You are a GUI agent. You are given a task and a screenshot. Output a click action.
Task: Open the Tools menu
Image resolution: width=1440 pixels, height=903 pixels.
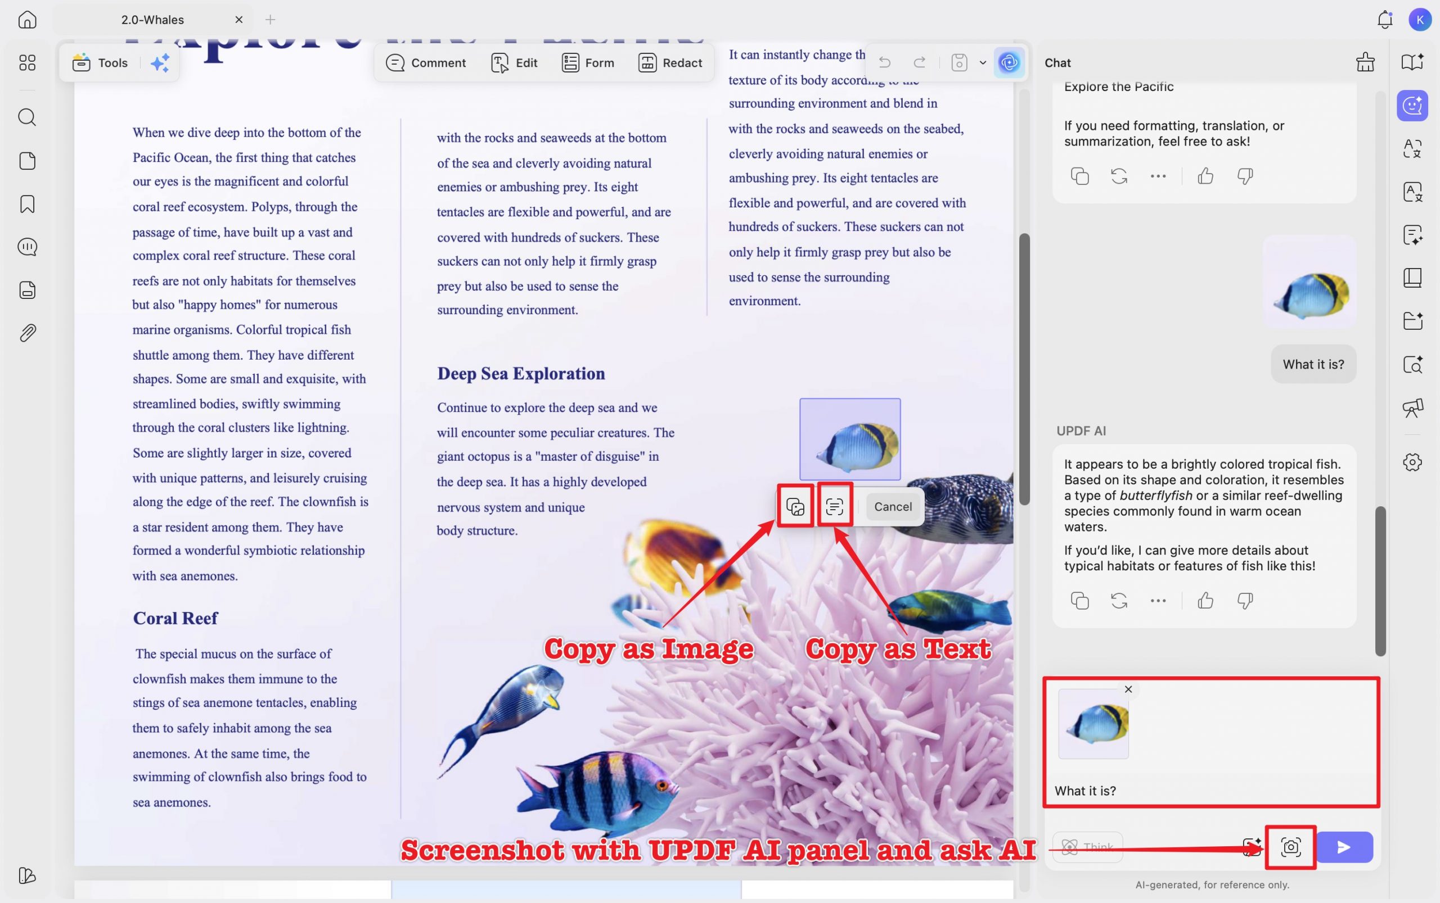tap(101, 63)
